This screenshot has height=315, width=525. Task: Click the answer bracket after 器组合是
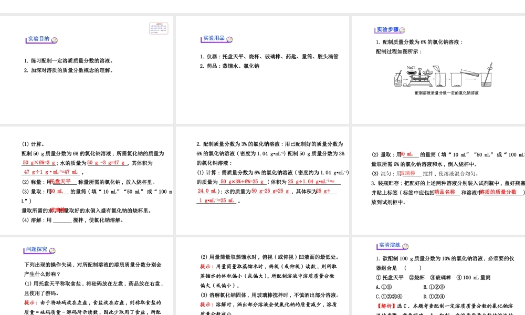[413, 268]
